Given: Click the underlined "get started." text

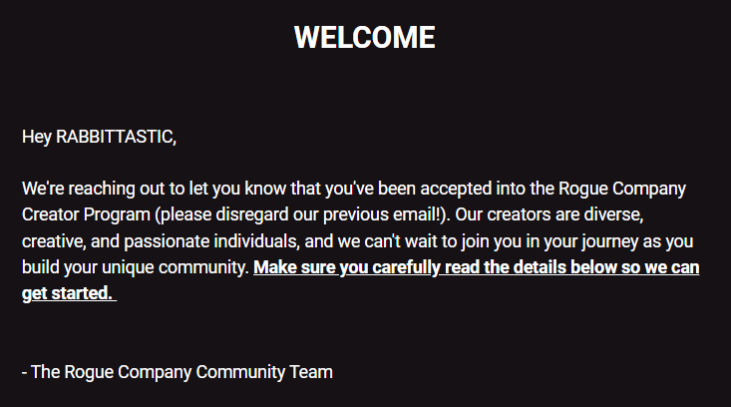Looking at the screenshot, I should pos(68,293).
